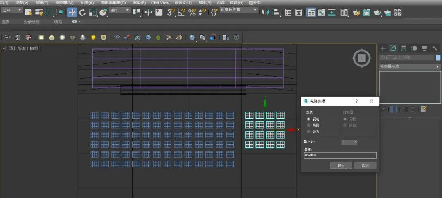Open the Material Editor icon

click(344, 12)
